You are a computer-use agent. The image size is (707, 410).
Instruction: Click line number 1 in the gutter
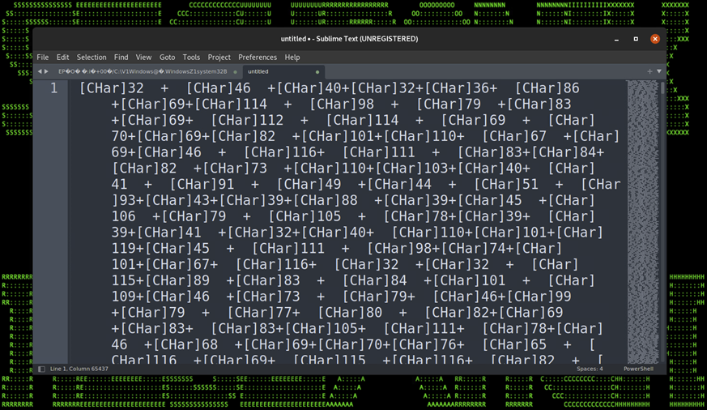(x=54, y=88)
